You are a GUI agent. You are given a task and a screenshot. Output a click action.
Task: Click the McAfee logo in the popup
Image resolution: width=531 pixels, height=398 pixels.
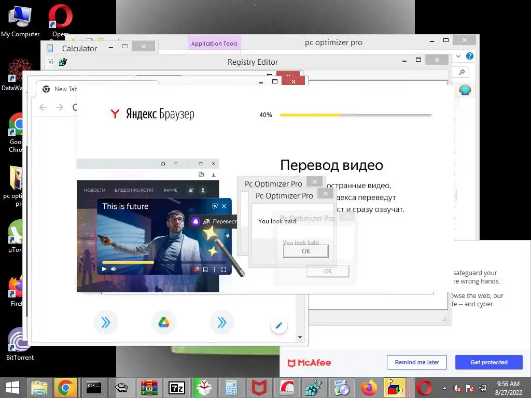[x=309, y=363]
